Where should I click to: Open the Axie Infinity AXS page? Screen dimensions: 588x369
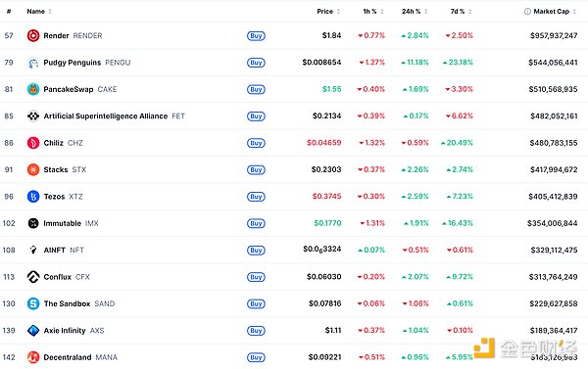[x=73, y=331]
